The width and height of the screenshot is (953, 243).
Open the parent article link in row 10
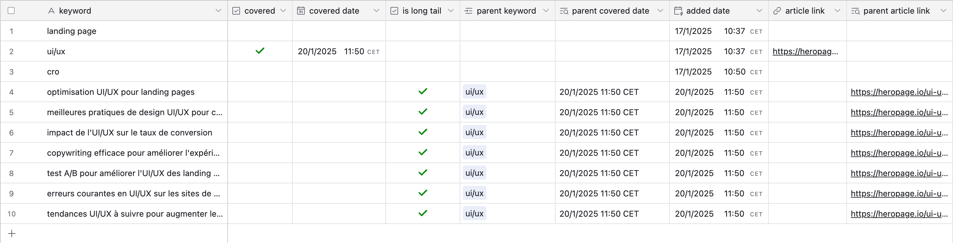pyautogui.click(x=899, y=214)
